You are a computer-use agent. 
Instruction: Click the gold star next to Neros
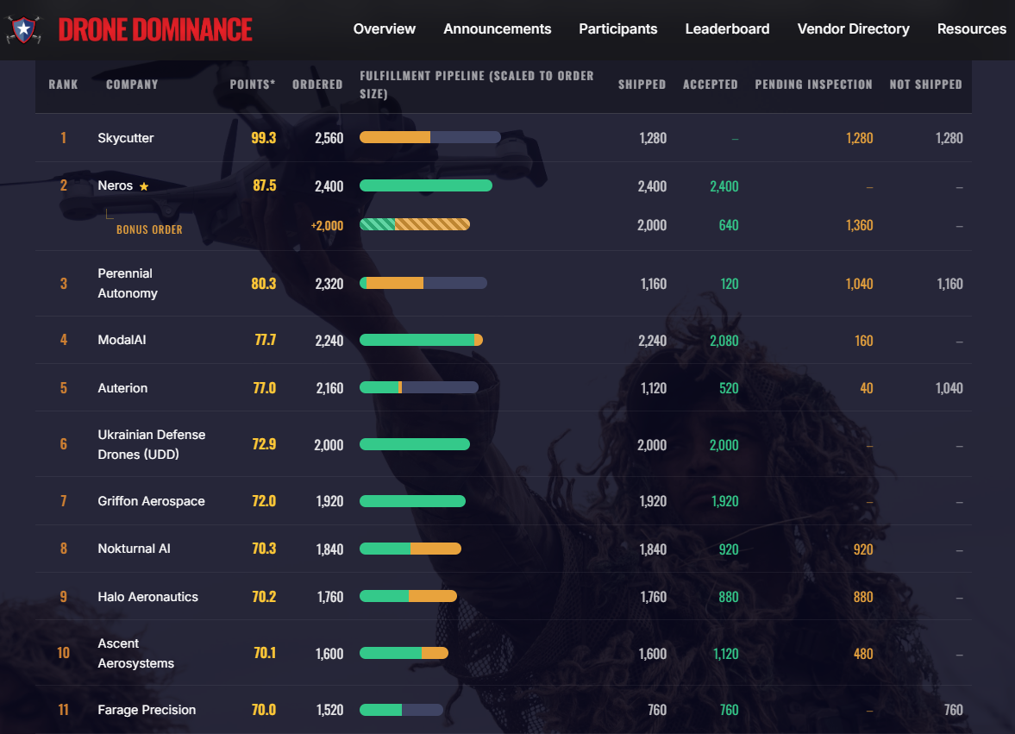click(x=144, y=186)
